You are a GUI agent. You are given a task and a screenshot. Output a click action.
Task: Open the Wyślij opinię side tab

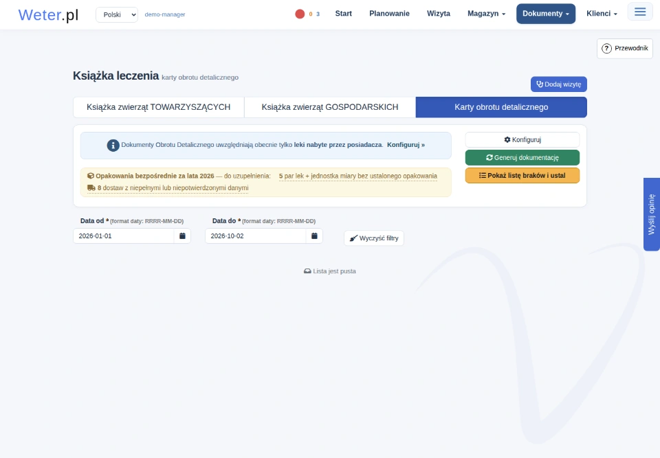coord(652,214)
